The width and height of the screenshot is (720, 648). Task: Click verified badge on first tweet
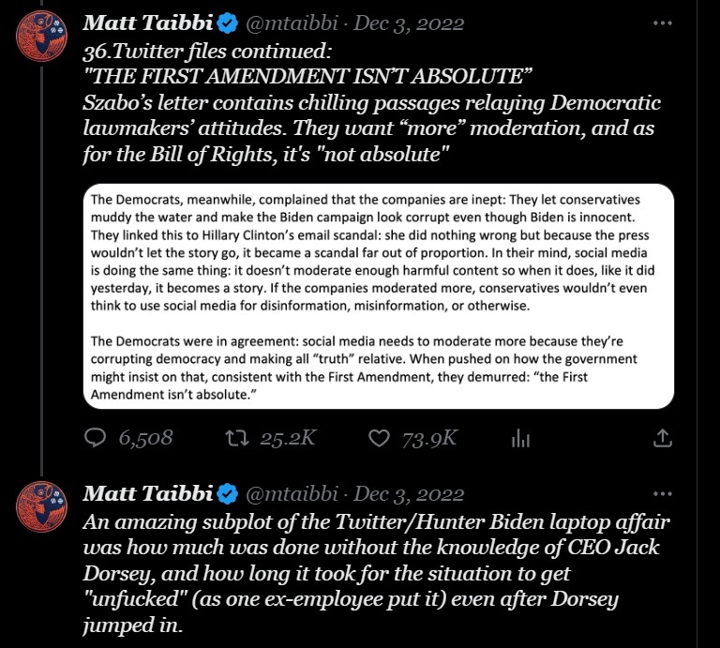(x=226, y=23)
